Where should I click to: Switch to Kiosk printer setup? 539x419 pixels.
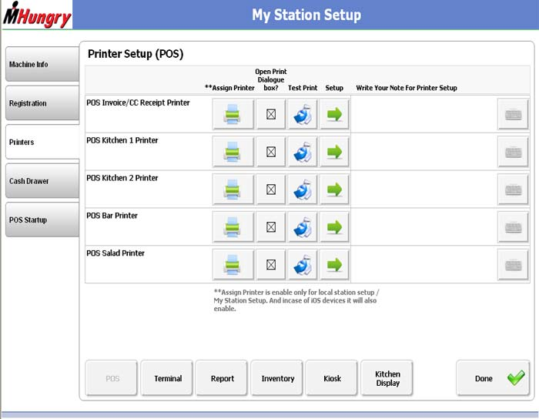pos(332,378)
